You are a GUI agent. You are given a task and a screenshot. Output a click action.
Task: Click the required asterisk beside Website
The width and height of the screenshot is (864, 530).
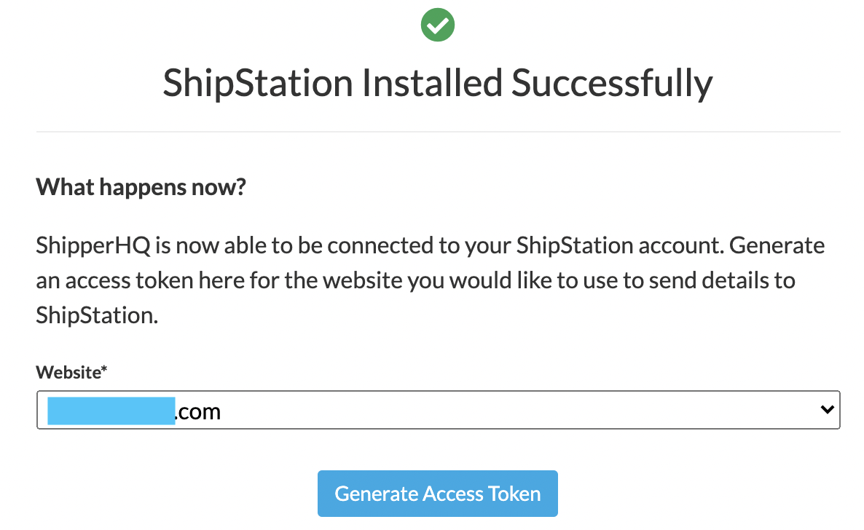(104, 371)
